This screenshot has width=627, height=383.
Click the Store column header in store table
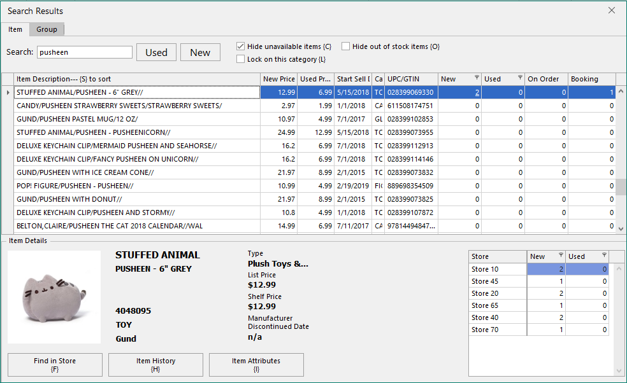498,256
